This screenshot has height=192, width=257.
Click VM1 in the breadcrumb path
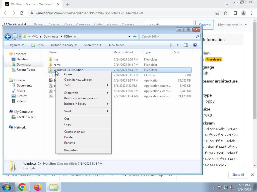pos(35,36)
